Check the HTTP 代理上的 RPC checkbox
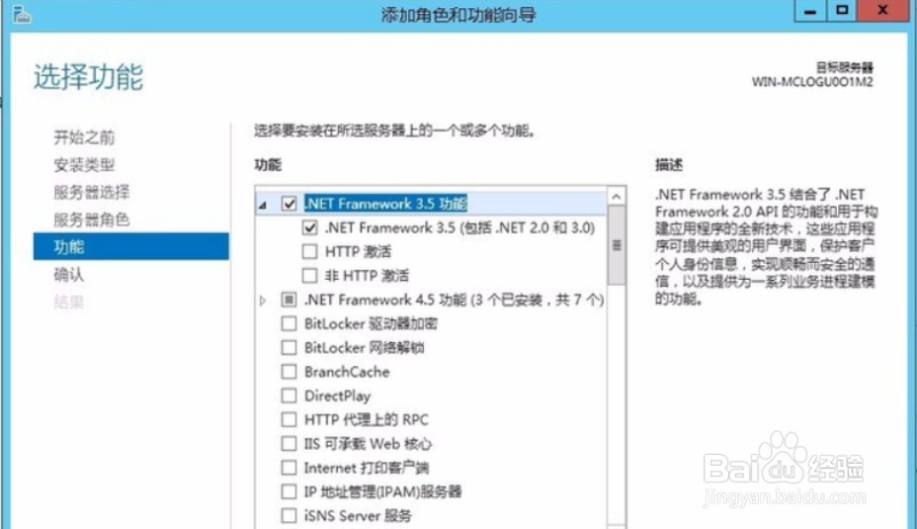This screenshot has width=917, height=529. coord(289,419)
